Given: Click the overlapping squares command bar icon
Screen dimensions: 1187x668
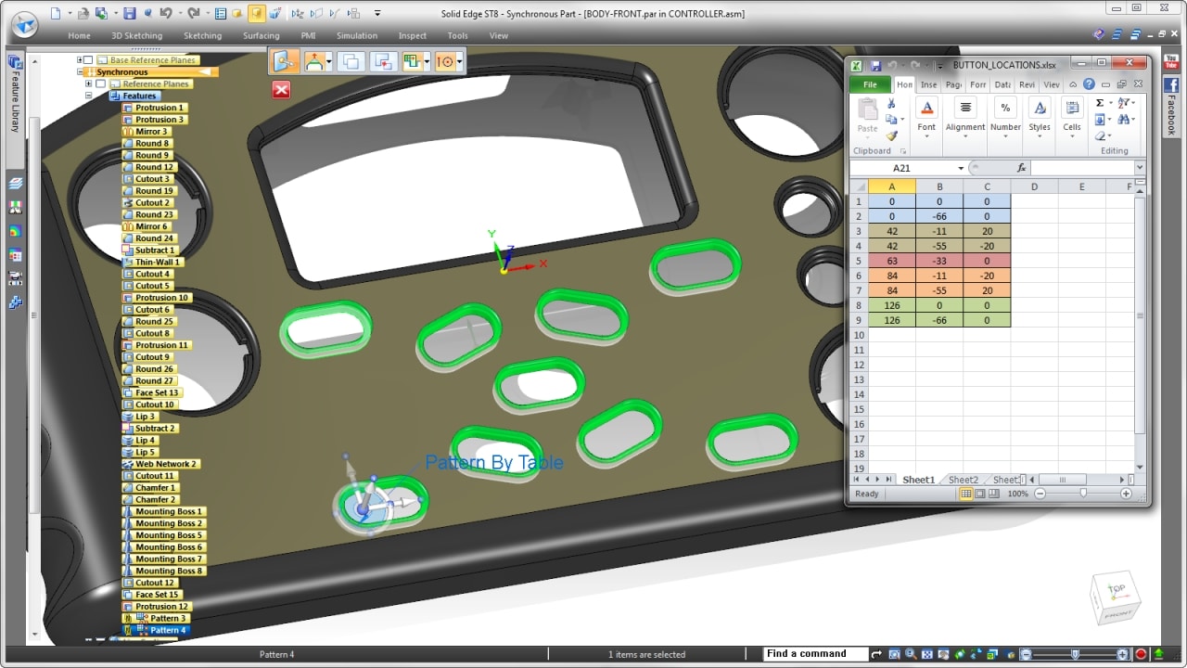Looking at the screenshot, I should (x=350, y=61).
